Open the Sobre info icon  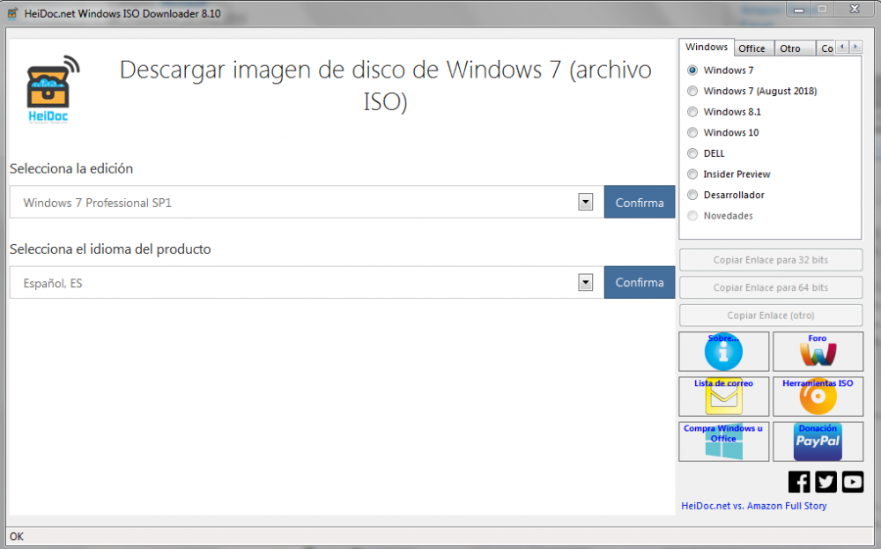tap(723, 352)
